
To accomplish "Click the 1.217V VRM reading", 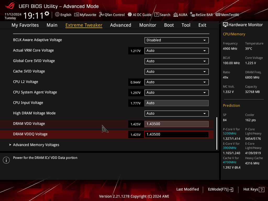I will (136, 51).
